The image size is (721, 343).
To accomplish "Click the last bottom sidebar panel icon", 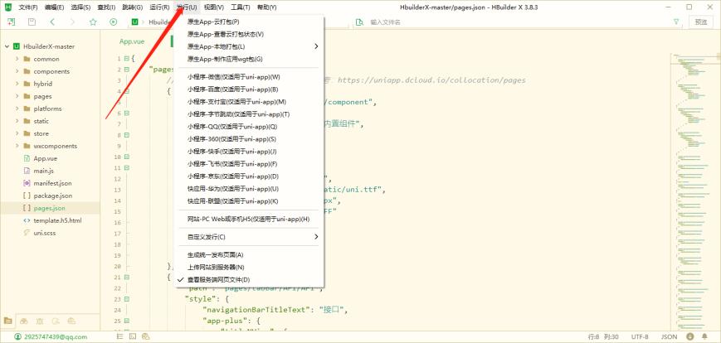I will pyautogui.click(x=71, y=321).
